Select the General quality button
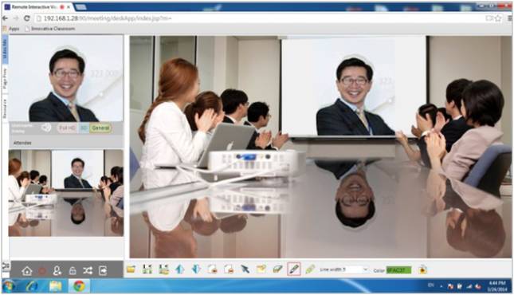The image size is (514, 295). (x=100, y=128)
